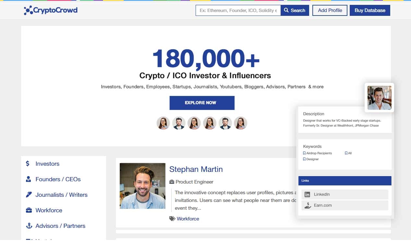Image resolution: width=411 pixels, height=246 pixels.
Task: Open the Add Profile page
Action: (330, 10)
